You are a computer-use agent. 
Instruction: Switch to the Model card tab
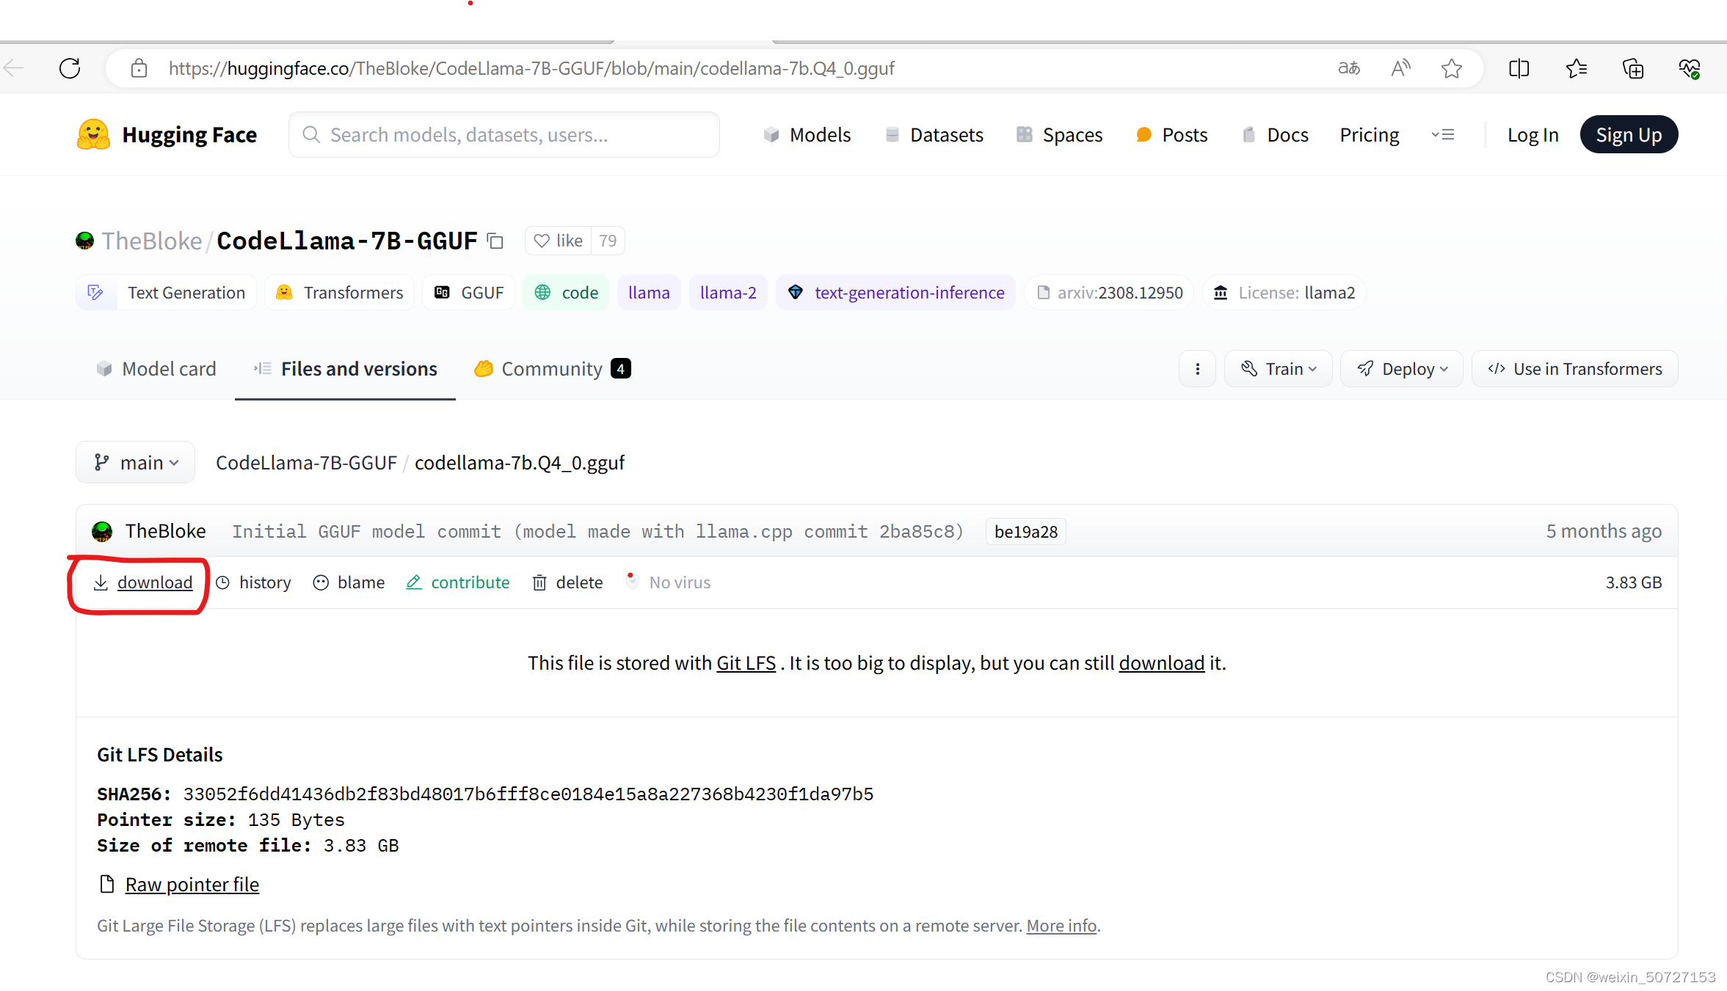point(156,368)
